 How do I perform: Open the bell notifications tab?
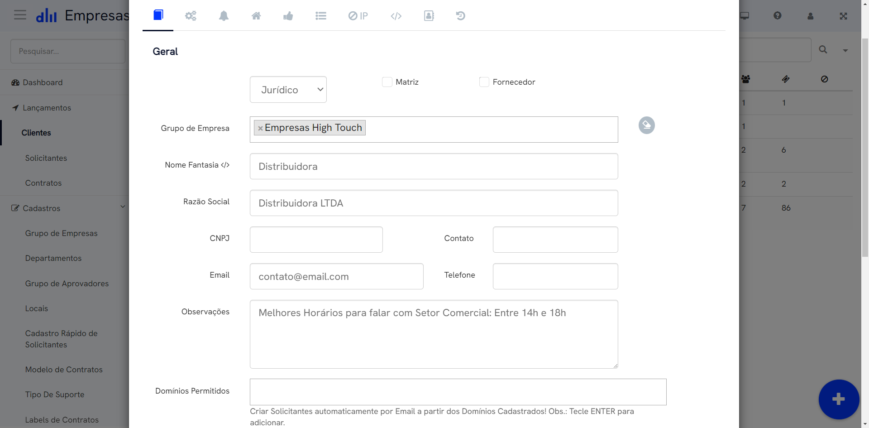coord(224,16)
